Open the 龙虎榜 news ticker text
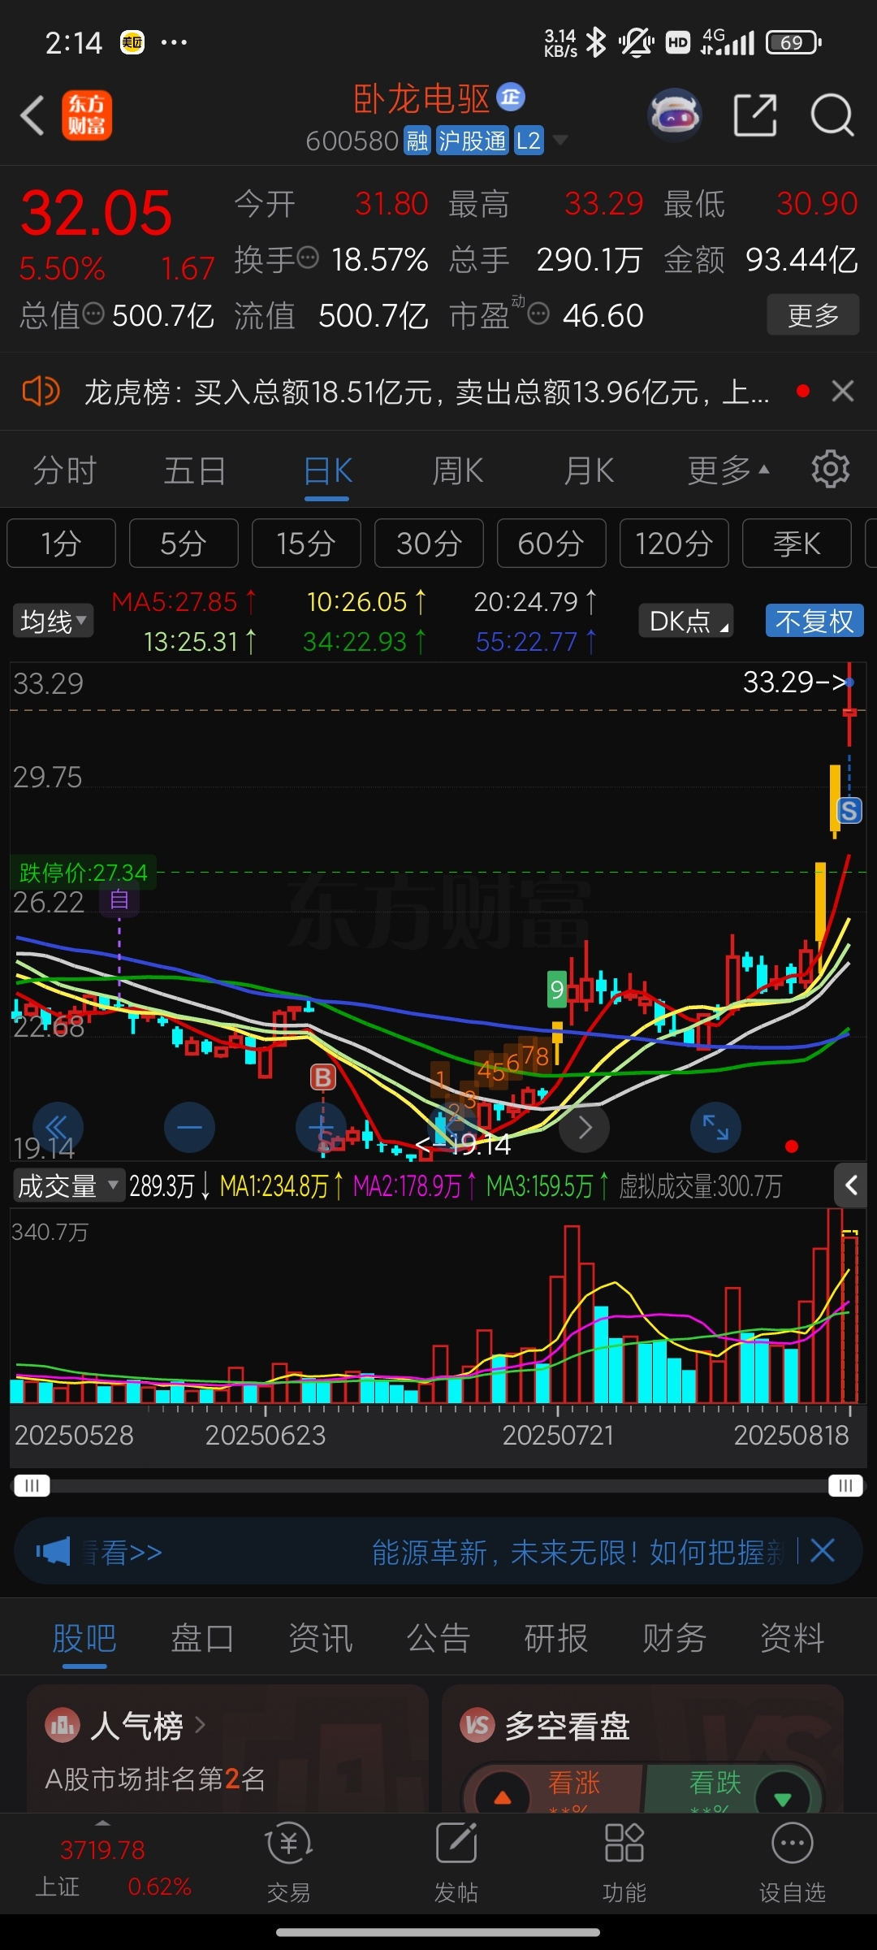 (x=427, y=392)
